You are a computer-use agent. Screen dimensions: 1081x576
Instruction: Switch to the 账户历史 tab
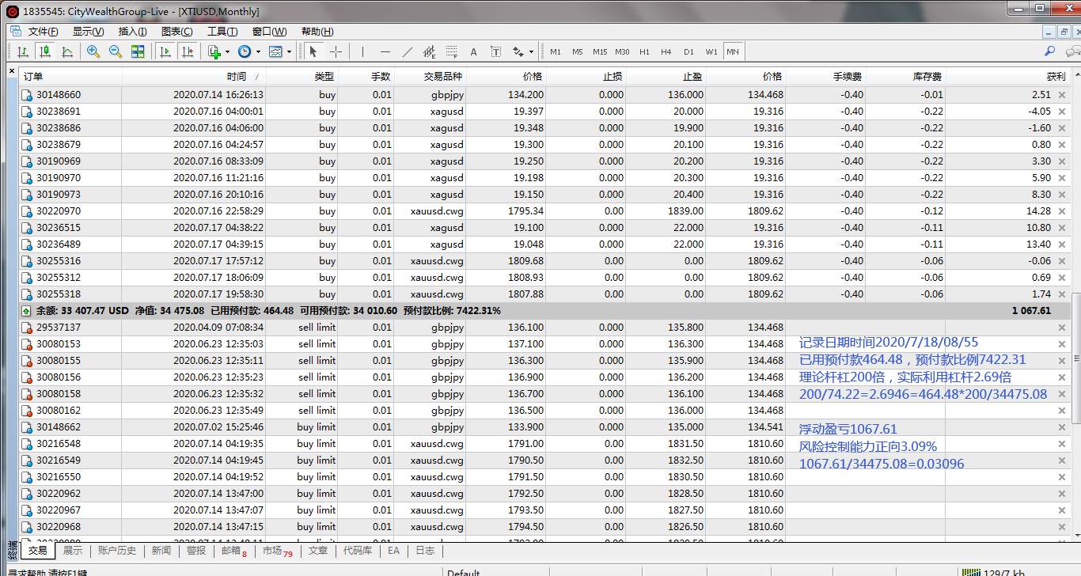click(x=117, y=551)
